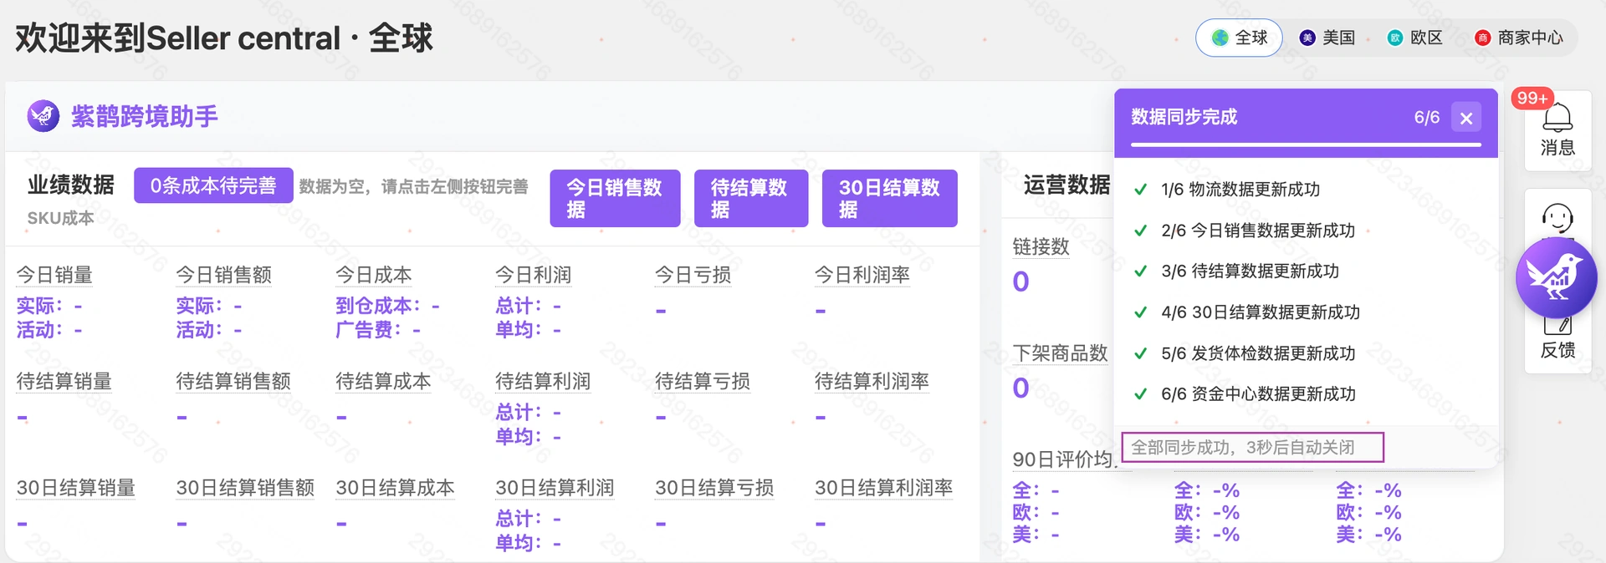1606x563 pixels.
Task: Click checkmark beside 5/6 发货体检数据更新成功
Action: (x=1140, y=353)
